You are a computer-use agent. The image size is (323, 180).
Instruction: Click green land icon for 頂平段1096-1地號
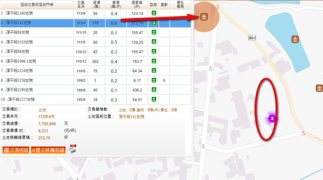point(154,61)
